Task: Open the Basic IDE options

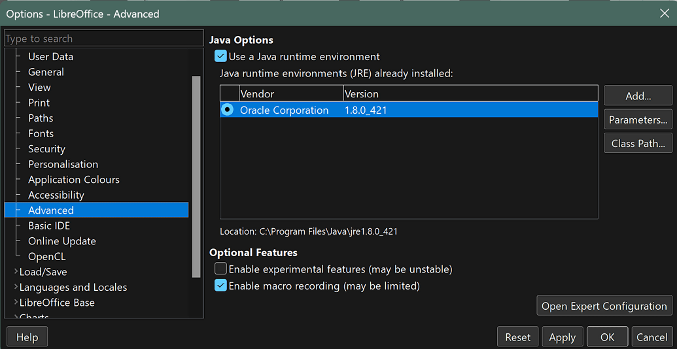Action: [49, 225]
